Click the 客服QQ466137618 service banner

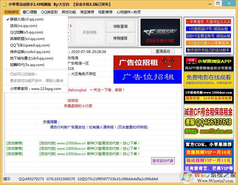point(208,122)
